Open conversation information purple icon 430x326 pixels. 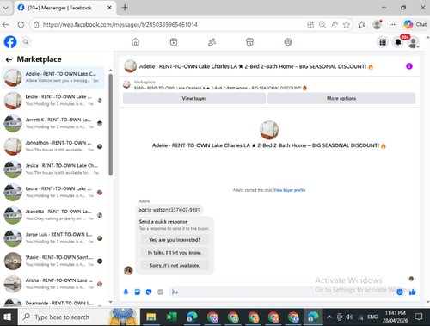pos(409,66)
